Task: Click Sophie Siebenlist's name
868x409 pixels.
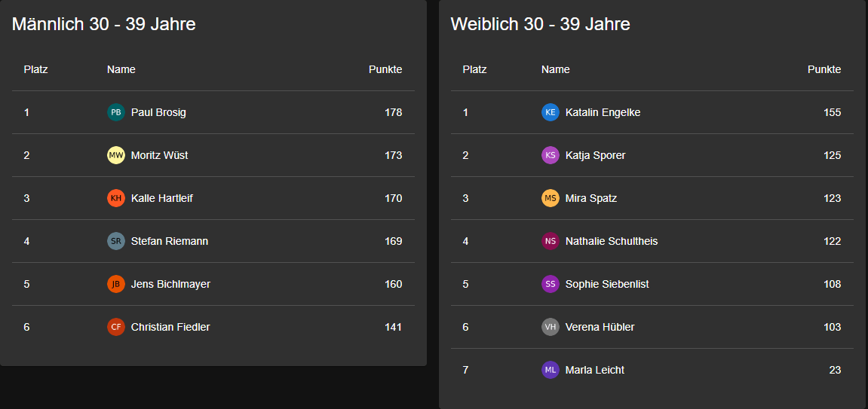Action: click(607, 284)
